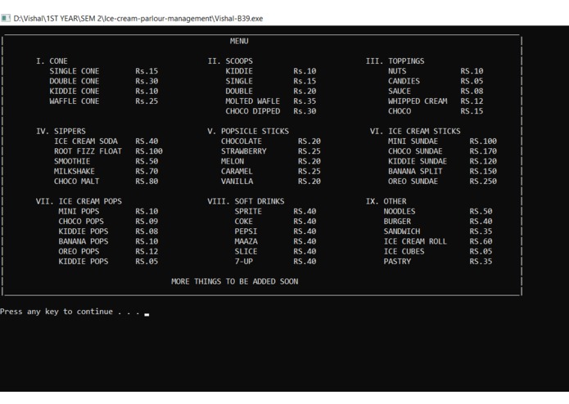Click the STRAWBERRY popsicle item
Screen dimensions: 569x404
[244, 151]
